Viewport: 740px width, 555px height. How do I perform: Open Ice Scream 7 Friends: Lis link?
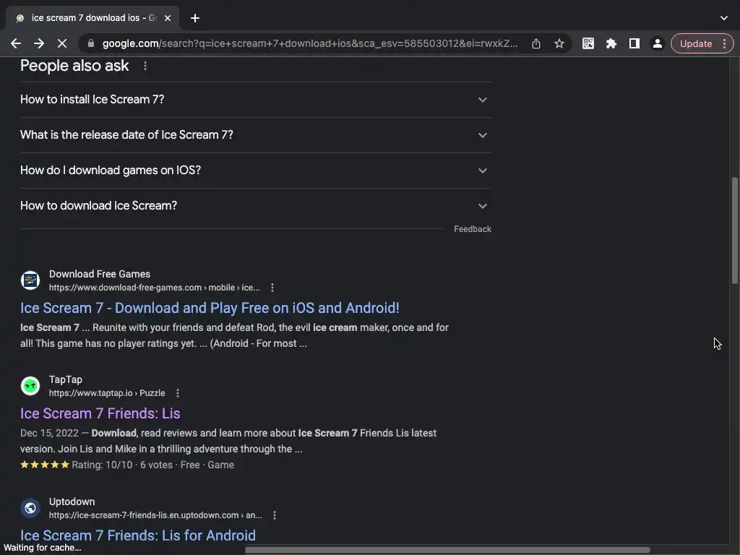(100, 413)
